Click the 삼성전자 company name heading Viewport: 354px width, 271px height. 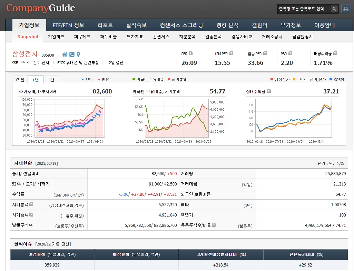[x=25, y=54]
